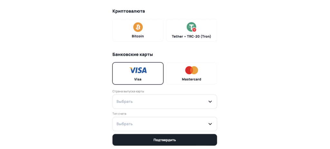The height and width of the screenshot is (149, 330).
Task: Select the Visa text label
Action: (x=138, y=79)
